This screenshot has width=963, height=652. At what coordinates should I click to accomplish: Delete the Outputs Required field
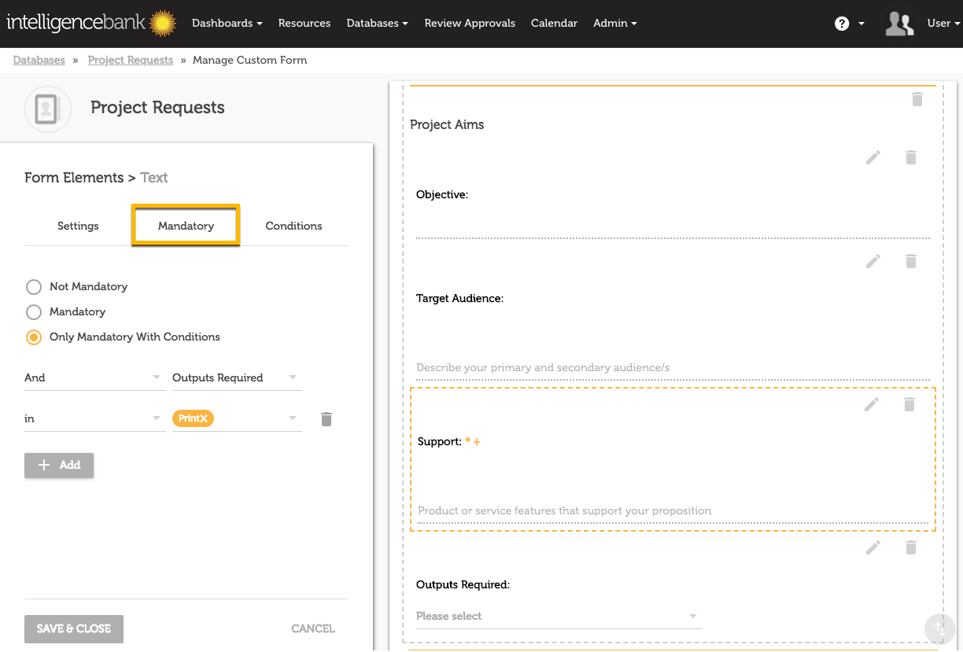[x=911, y=547]
